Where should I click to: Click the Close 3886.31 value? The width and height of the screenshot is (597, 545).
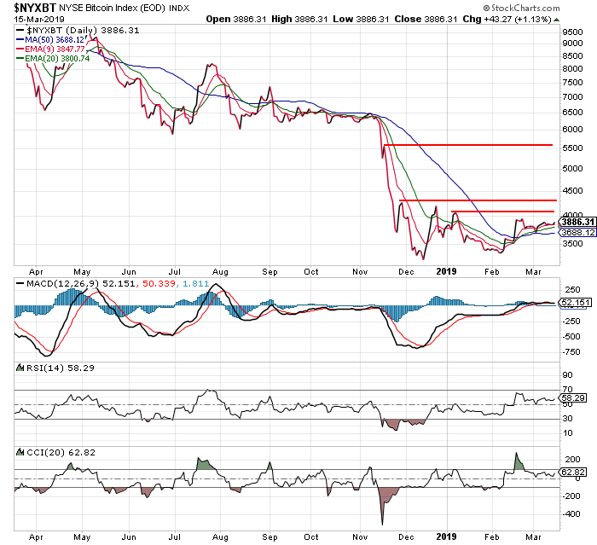click(x=426, y=19)
